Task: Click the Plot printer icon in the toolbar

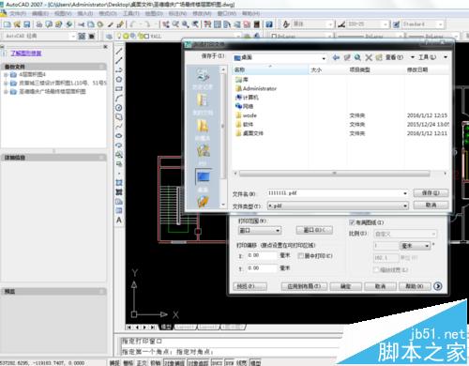Action: [x=39, y=24]
